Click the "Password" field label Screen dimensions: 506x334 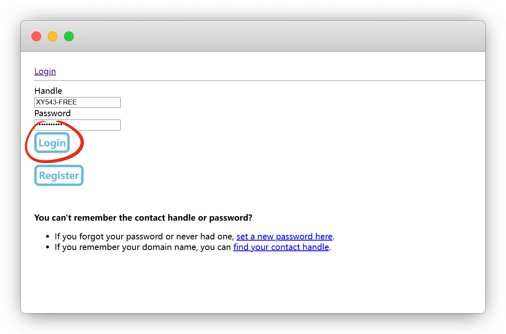52,113
